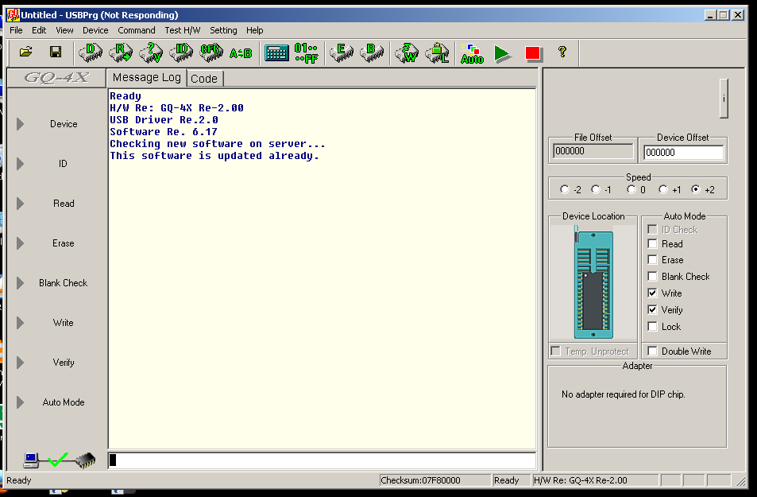Click the Erase sidebar label
Viewport: 757px width, 497px height.
[64, 243]
